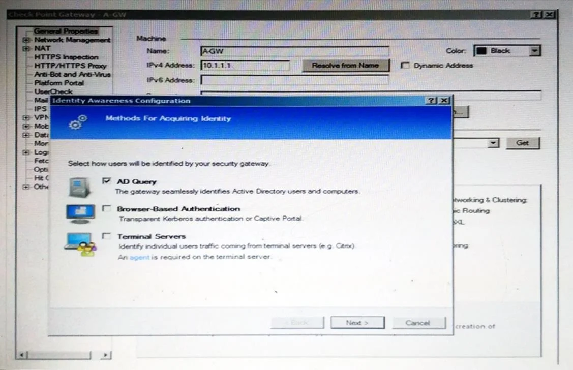Click the IPv4 Address field

point(245,66)
